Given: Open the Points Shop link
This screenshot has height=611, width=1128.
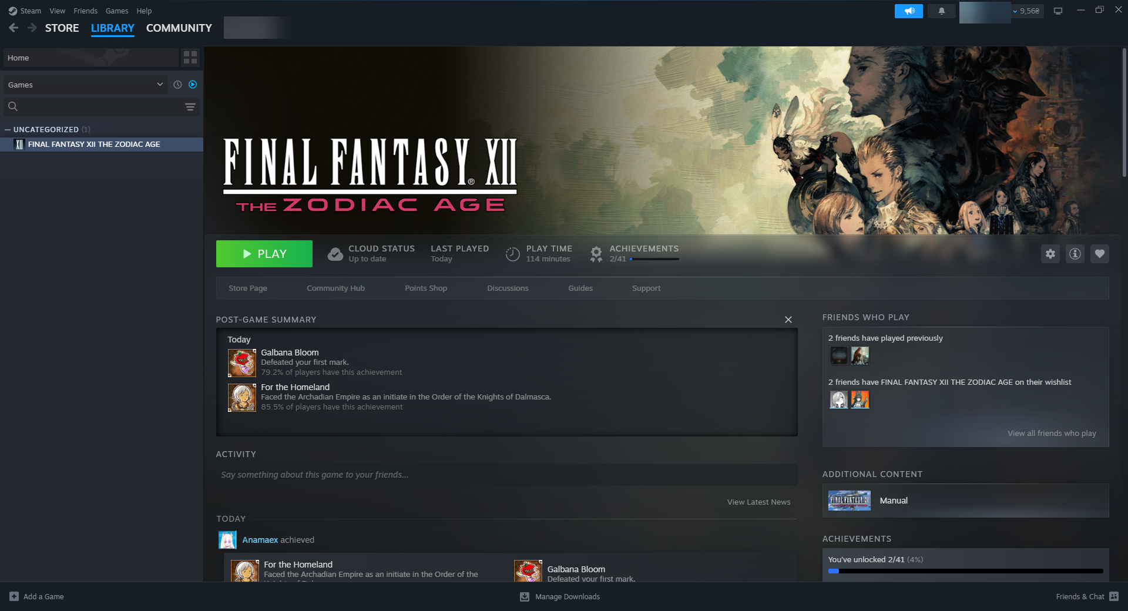Looking at the screenshot, I should coord(426,288).
